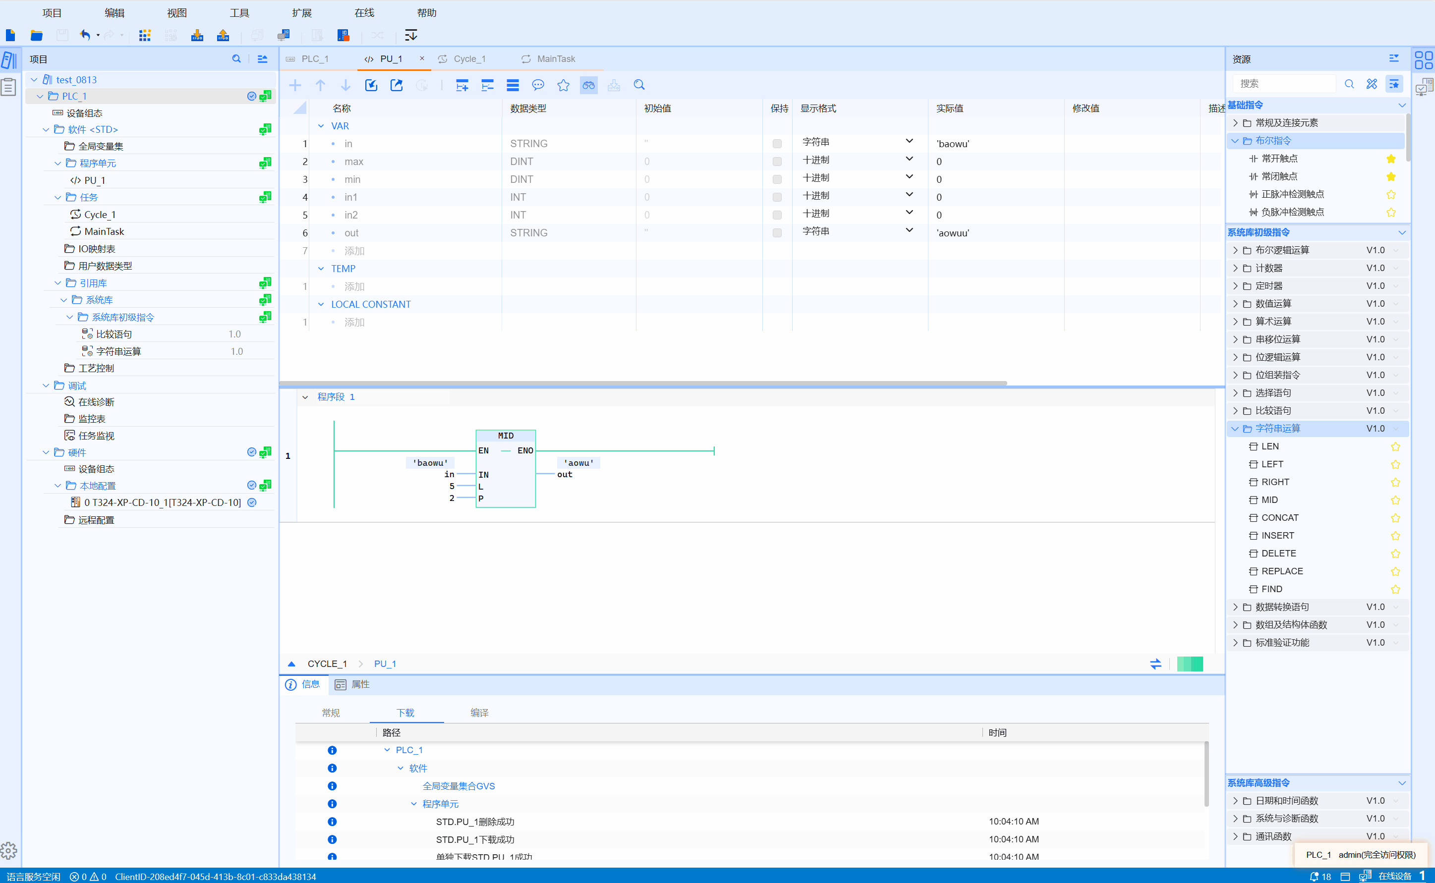This screenshot has height=883, width=1435.
Task: Click the save file toolbar icon
Action: point(62,35)
